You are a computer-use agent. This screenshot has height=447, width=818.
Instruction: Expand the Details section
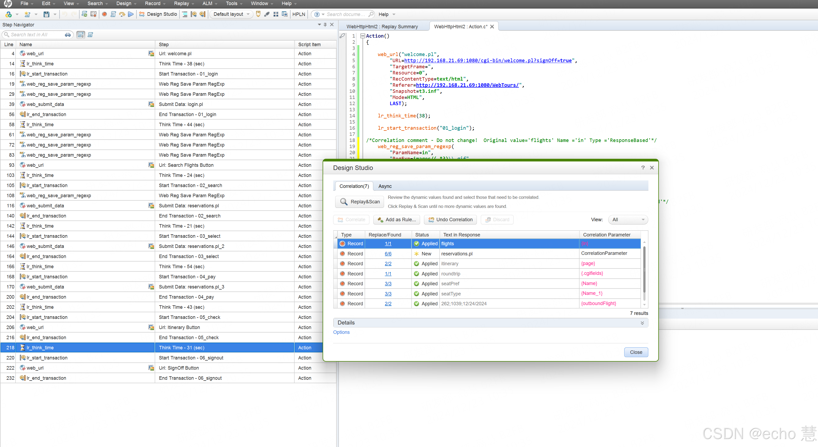point(642,323)
